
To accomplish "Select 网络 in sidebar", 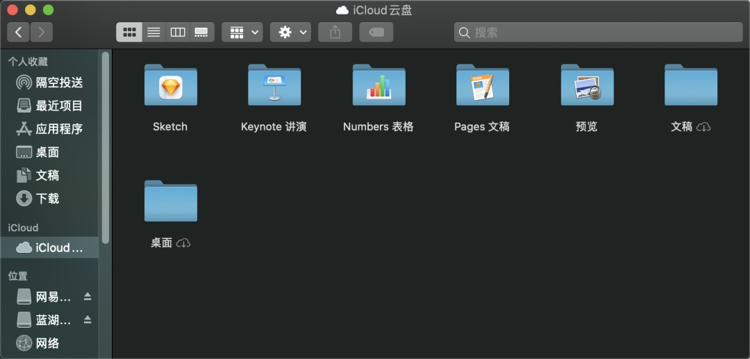I will tap(50, 343).
